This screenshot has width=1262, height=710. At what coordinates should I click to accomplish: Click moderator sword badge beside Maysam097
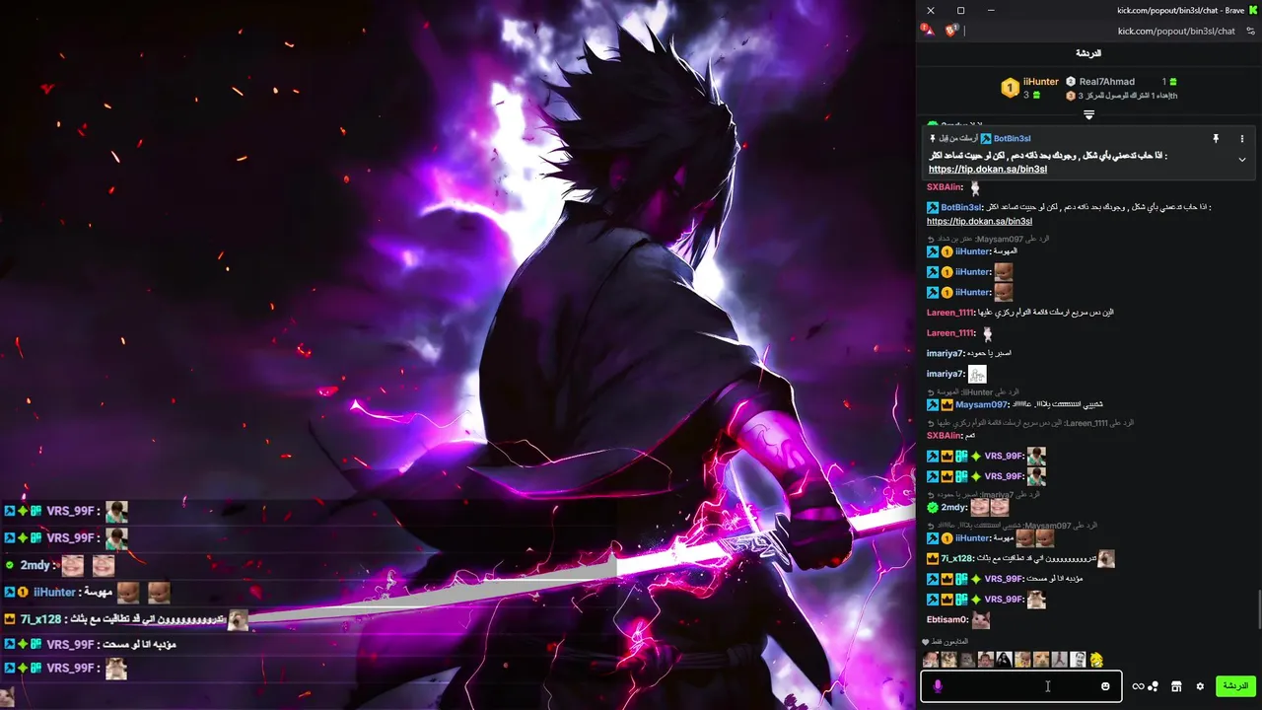(933, 405)
